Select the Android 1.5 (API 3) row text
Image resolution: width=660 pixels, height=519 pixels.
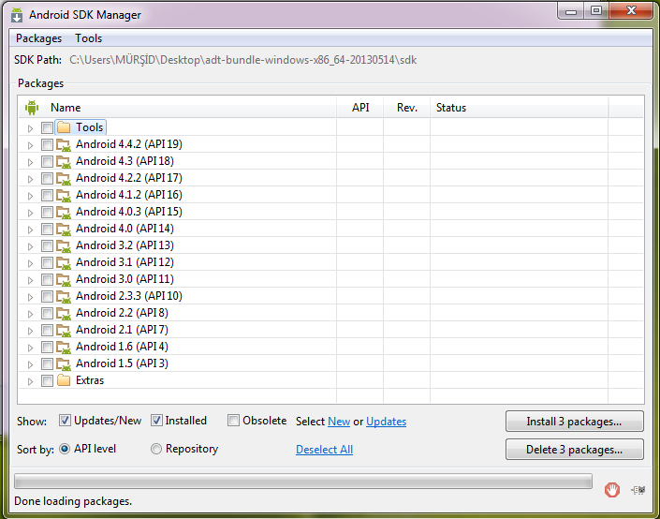(x=122, y=363)
